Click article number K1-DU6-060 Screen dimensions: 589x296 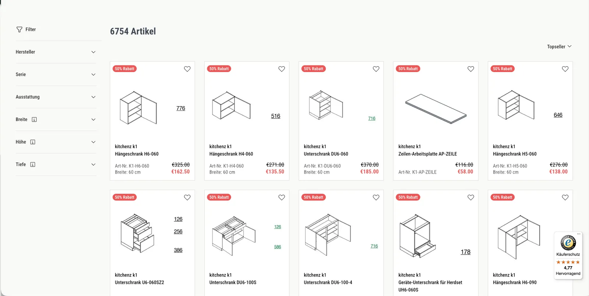point(322,166)
